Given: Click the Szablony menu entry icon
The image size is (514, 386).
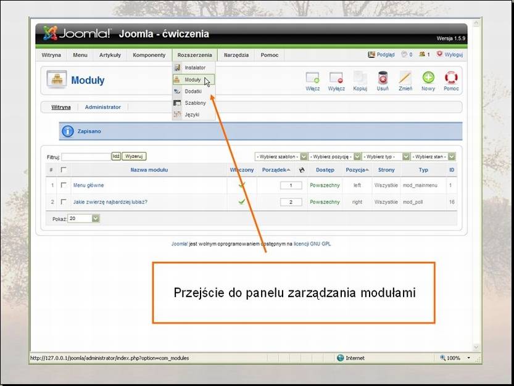Looking at the screenshot, I should [x=177, y=103].
